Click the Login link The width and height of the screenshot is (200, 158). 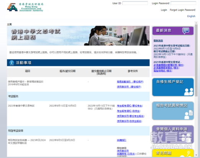(x=164, y=10)
